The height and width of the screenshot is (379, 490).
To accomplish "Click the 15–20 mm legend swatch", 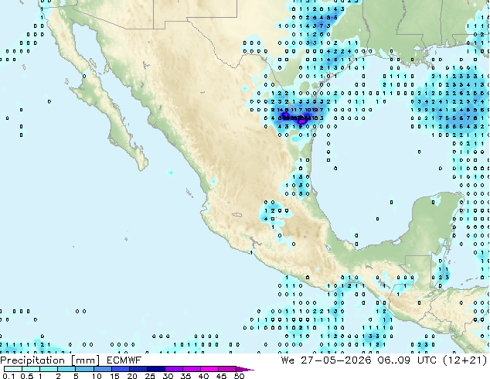I will (x=120, y=369).
